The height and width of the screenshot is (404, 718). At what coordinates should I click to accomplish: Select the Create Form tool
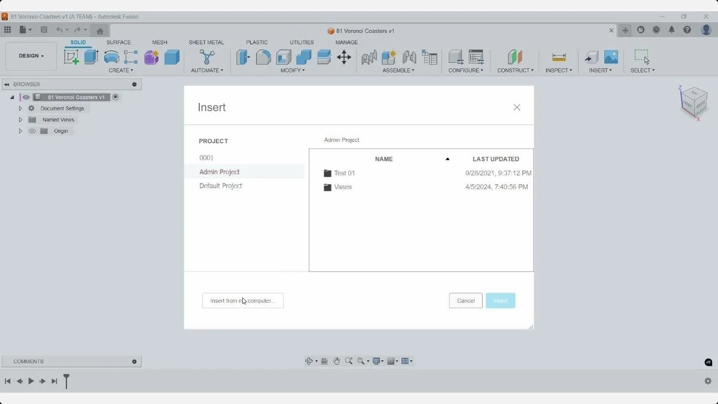point(151,57)
